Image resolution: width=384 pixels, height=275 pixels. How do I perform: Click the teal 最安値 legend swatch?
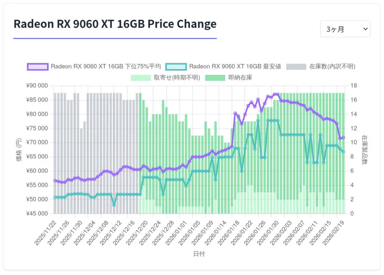coord(176,67)
